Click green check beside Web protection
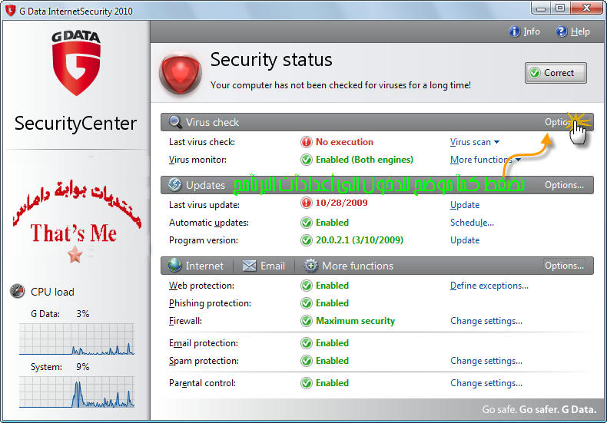Image resolution: width=607 pixels, height=423 pixels. pos(307,286)
